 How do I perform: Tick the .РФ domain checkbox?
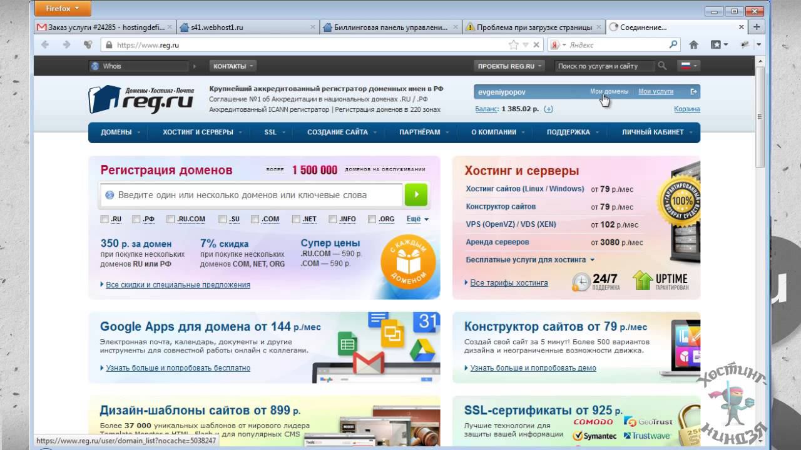click(136, 219)
